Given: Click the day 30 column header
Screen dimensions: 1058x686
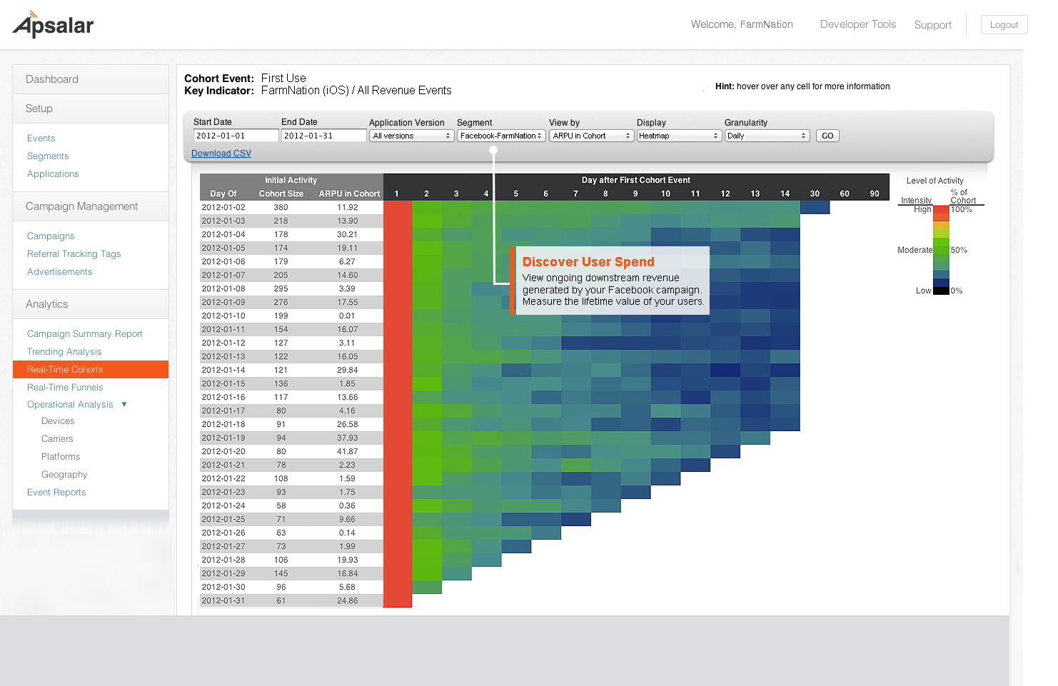Looking at the screenshot, I should tap(815, 193).
